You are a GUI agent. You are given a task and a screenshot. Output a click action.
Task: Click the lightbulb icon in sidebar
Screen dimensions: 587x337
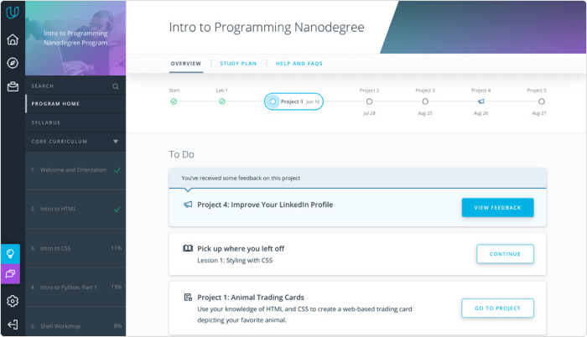[x=13, y=253]
